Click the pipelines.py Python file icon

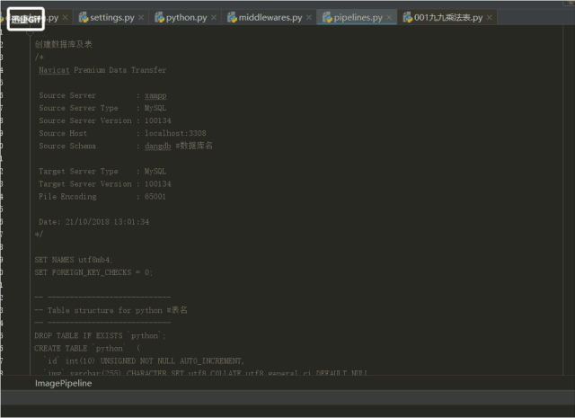tap(327, 17)
